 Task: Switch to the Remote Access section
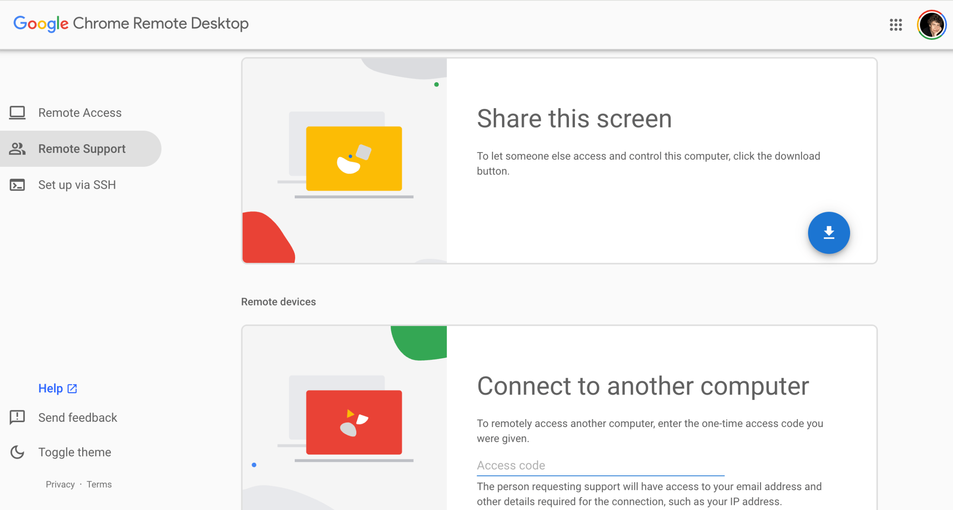coord(80,113)
